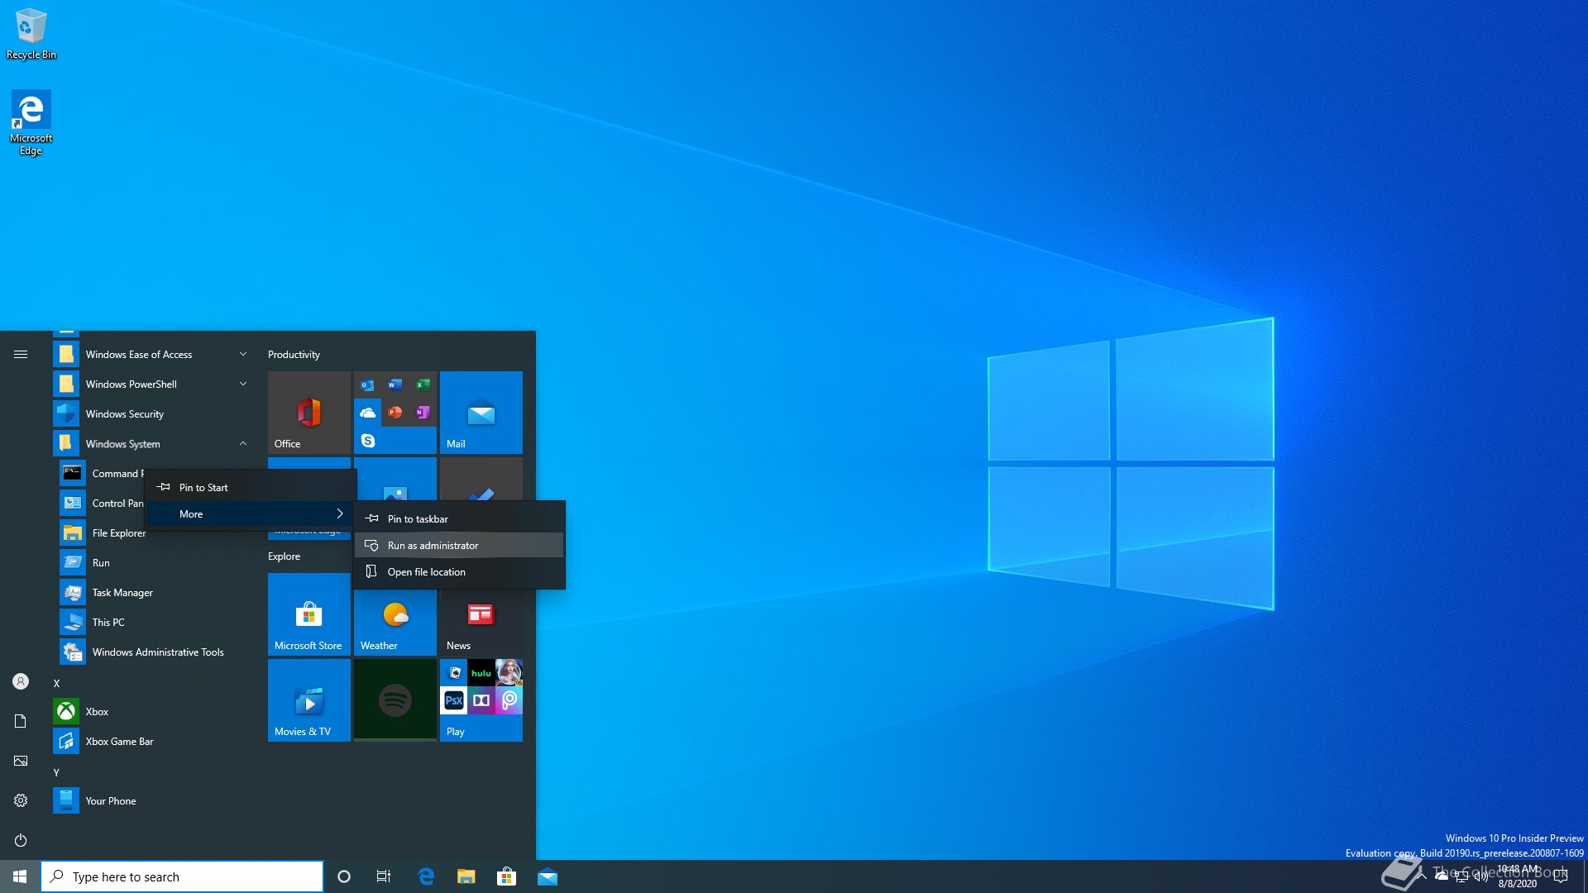Expand Windows Ease of Access folder chevron
Viewport: 1588px width, 893px height.
coord(243,355)
